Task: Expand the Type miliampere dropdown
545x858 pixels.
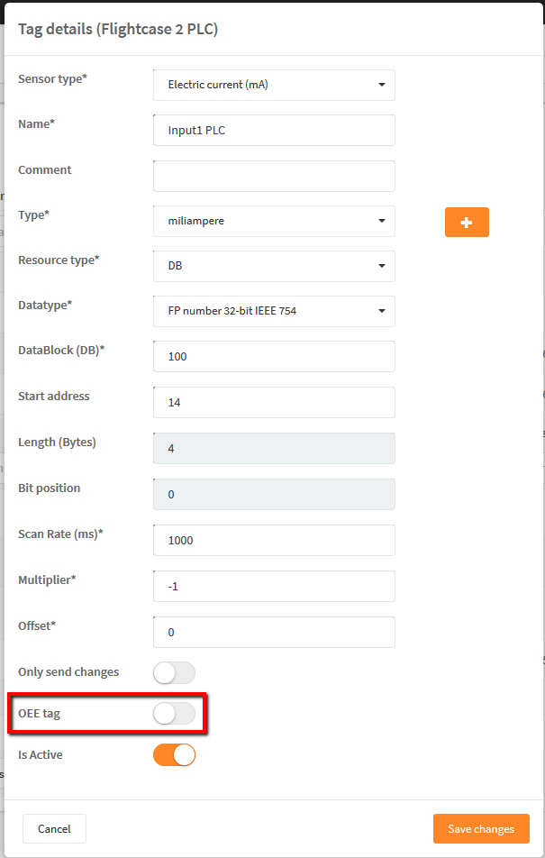Action: (274, 221)
